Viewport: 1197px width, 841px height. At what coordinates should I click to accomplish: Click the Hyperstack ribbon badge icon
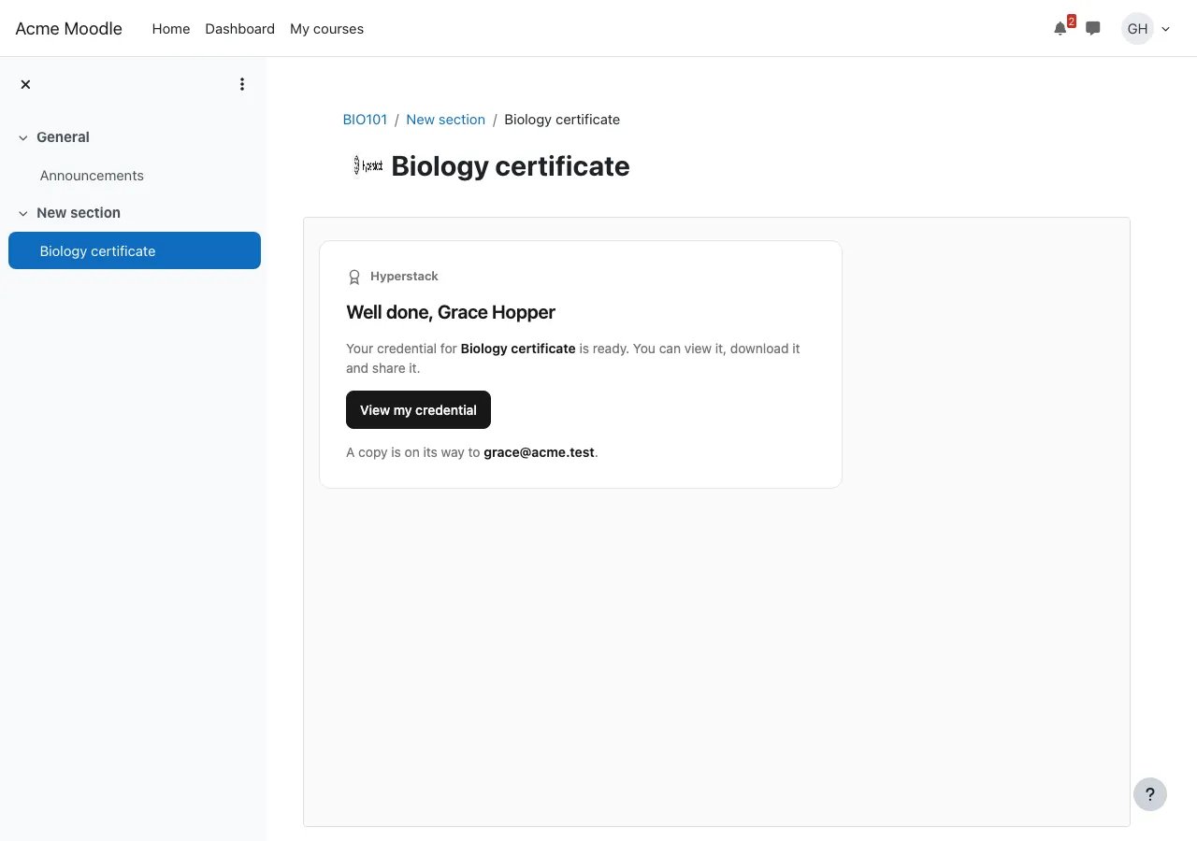[354, 277]
